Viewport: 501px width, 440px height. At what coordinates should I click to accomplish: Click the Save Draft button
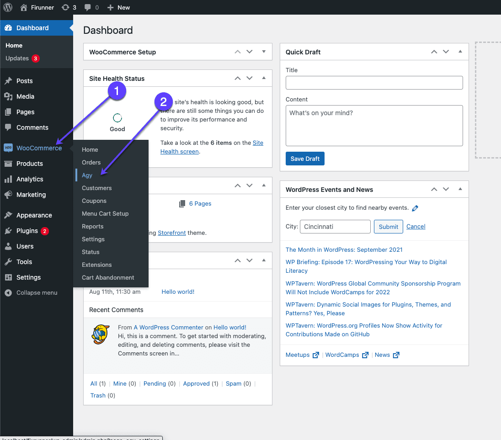(305, 159)
